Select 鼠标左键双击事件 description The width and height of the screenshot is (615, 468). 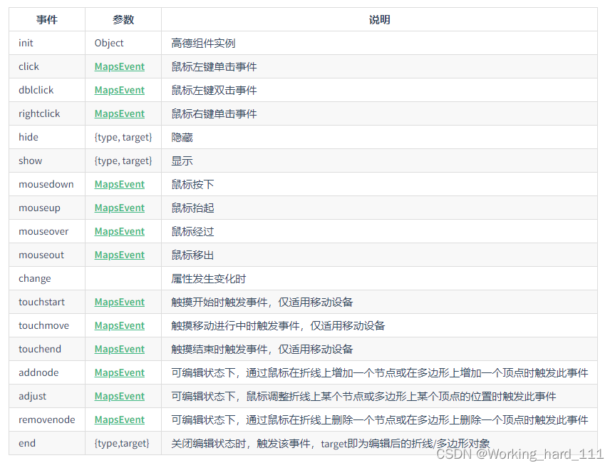pos(215,91)
